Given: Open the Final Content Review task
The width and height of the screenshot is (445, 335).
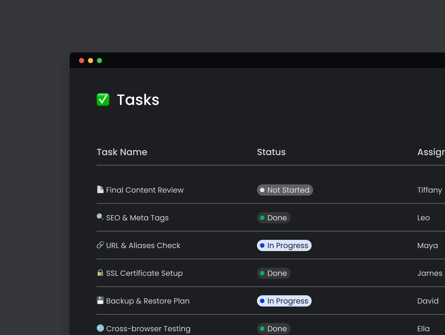Looking at the screenshot, I should (145, 190).
